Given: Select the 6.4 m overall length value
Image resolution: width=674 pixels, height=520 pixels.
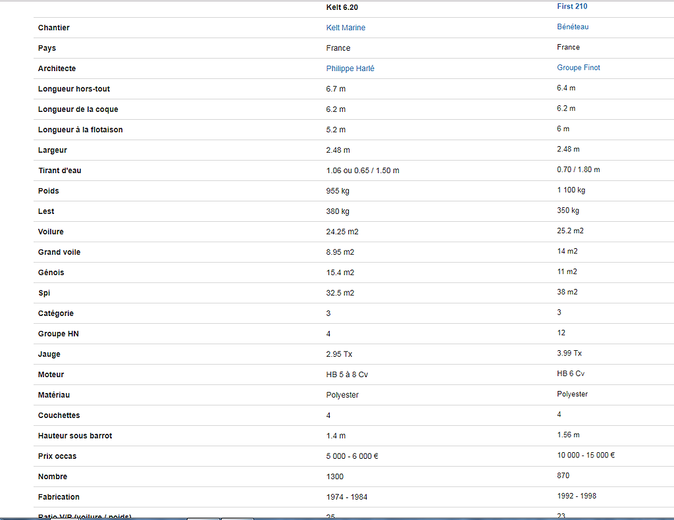Looking at the screenshot, I should click(566, 88).
